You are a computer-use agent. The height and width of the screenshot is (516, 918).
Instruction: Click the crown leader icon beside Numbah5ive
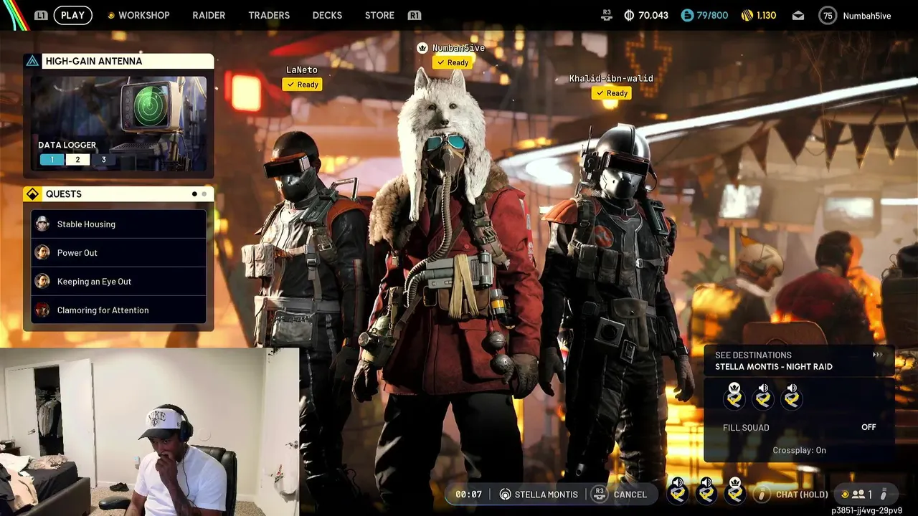pyautogui.click(x=422, y=48)
